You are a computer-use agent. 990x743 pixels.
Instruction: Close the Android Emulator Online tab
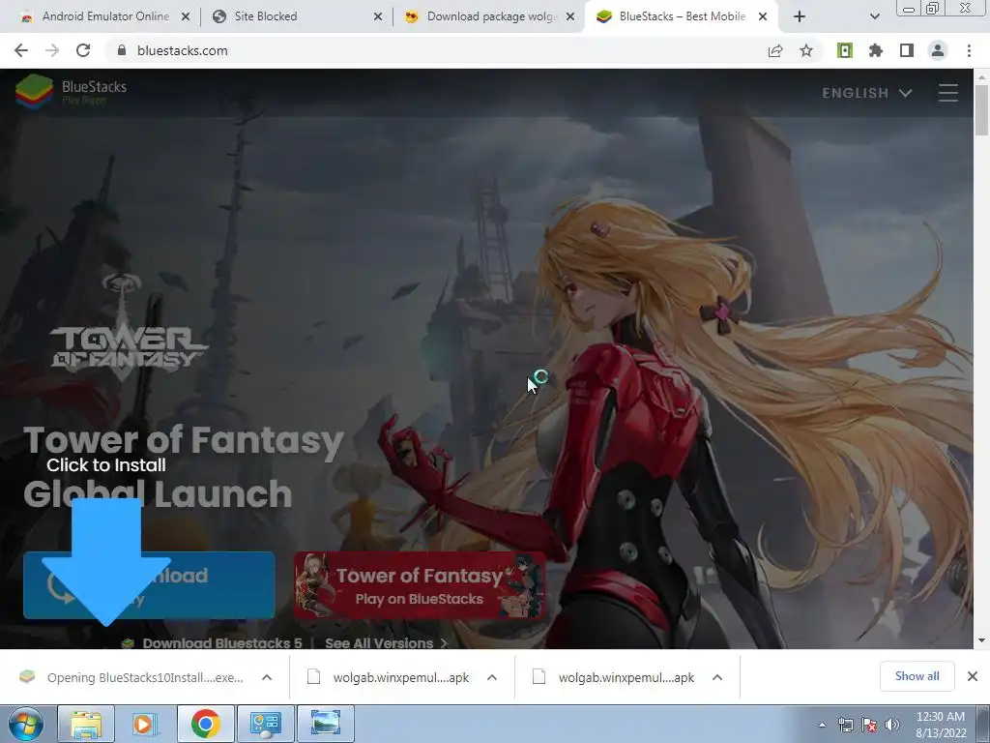click(186, 17)
